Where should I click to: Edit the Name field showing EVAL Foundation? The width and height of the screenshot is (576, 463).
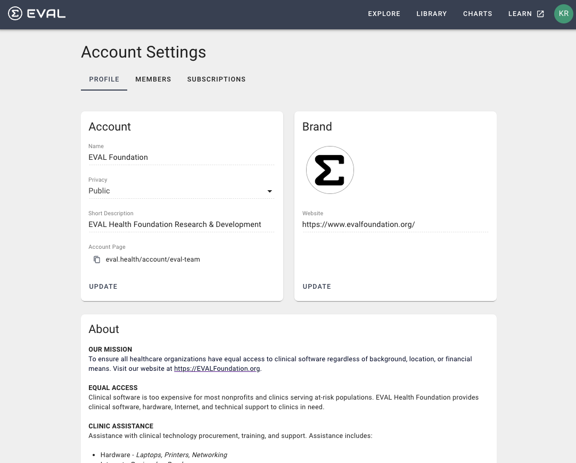pos(182,157)
